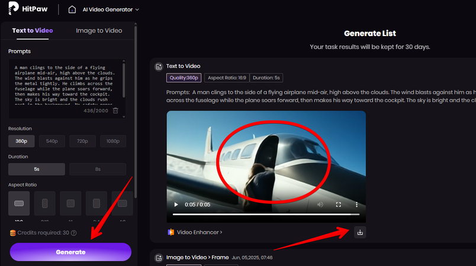Viewport: 476px width, 266px height.
Task: Mute the video with the speaker icon
Action: [320, 205]
